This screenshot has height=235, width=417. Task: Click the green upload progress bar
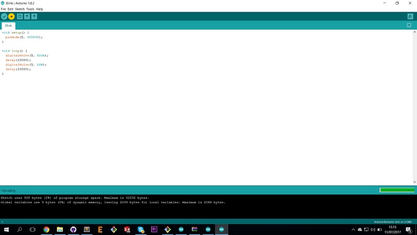pos(397,190)
